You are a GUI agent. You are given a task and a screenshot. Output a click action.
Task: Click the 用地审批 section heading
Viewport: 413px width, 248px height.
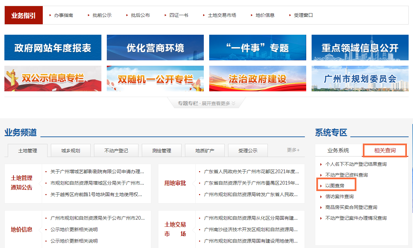[x=175, y=183]
